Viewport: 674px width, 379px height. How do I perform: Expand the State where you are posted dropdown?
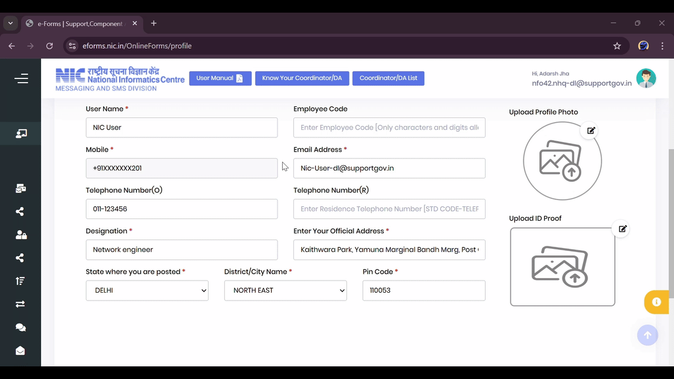tap(147, 290)
